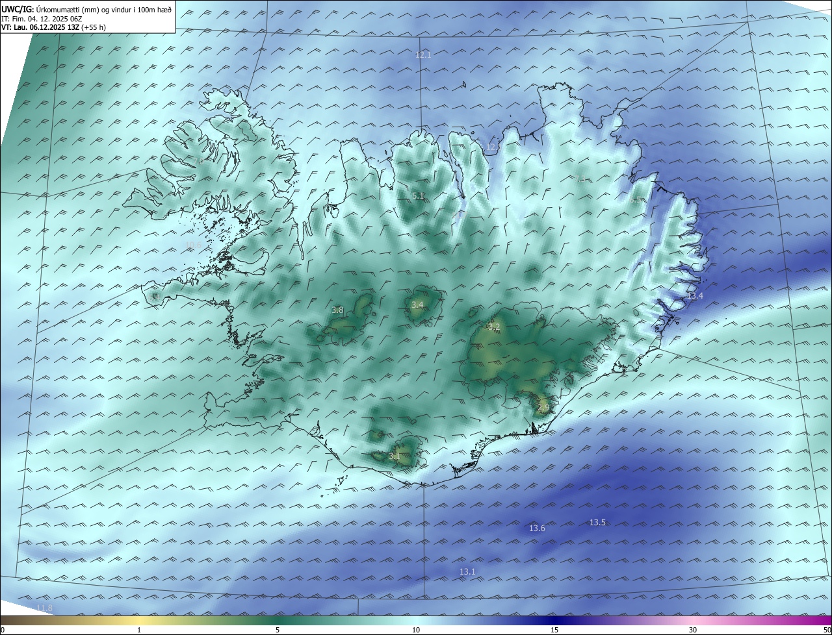Click the 3.8 value label
The height and width of the screenshot is (635, 832).
point(337,310)
